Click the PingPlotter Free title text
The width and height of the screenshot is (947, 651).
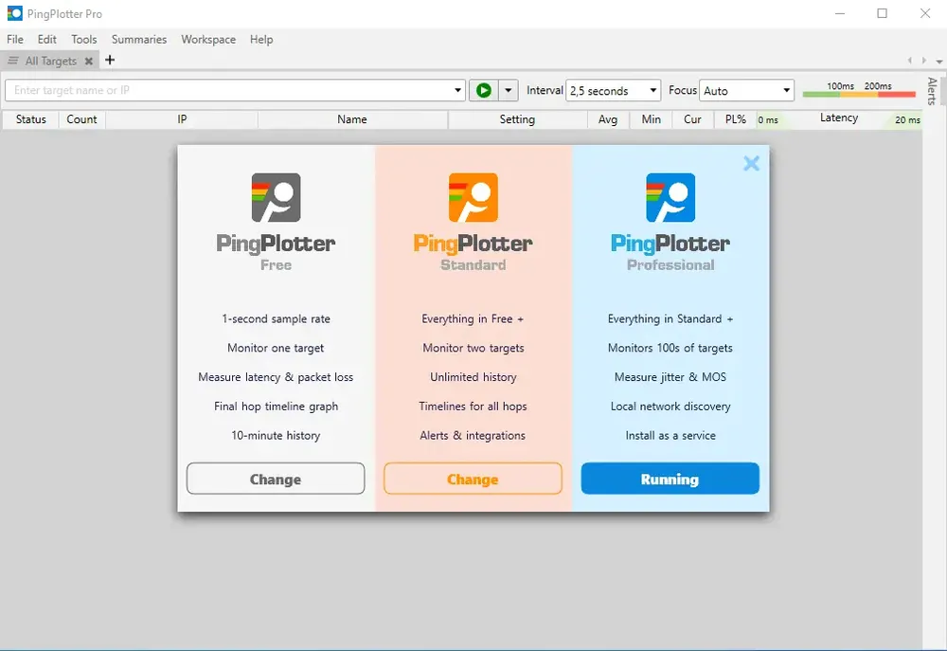276,252
